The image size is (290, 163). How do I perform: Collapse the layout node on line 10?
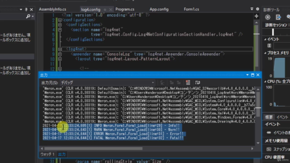(60, 59)
